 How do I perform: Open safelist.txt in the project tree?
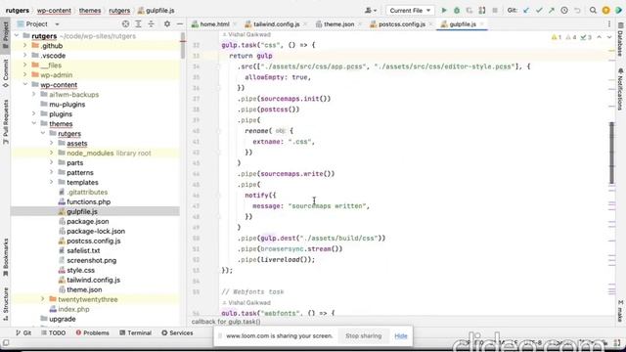83,250
